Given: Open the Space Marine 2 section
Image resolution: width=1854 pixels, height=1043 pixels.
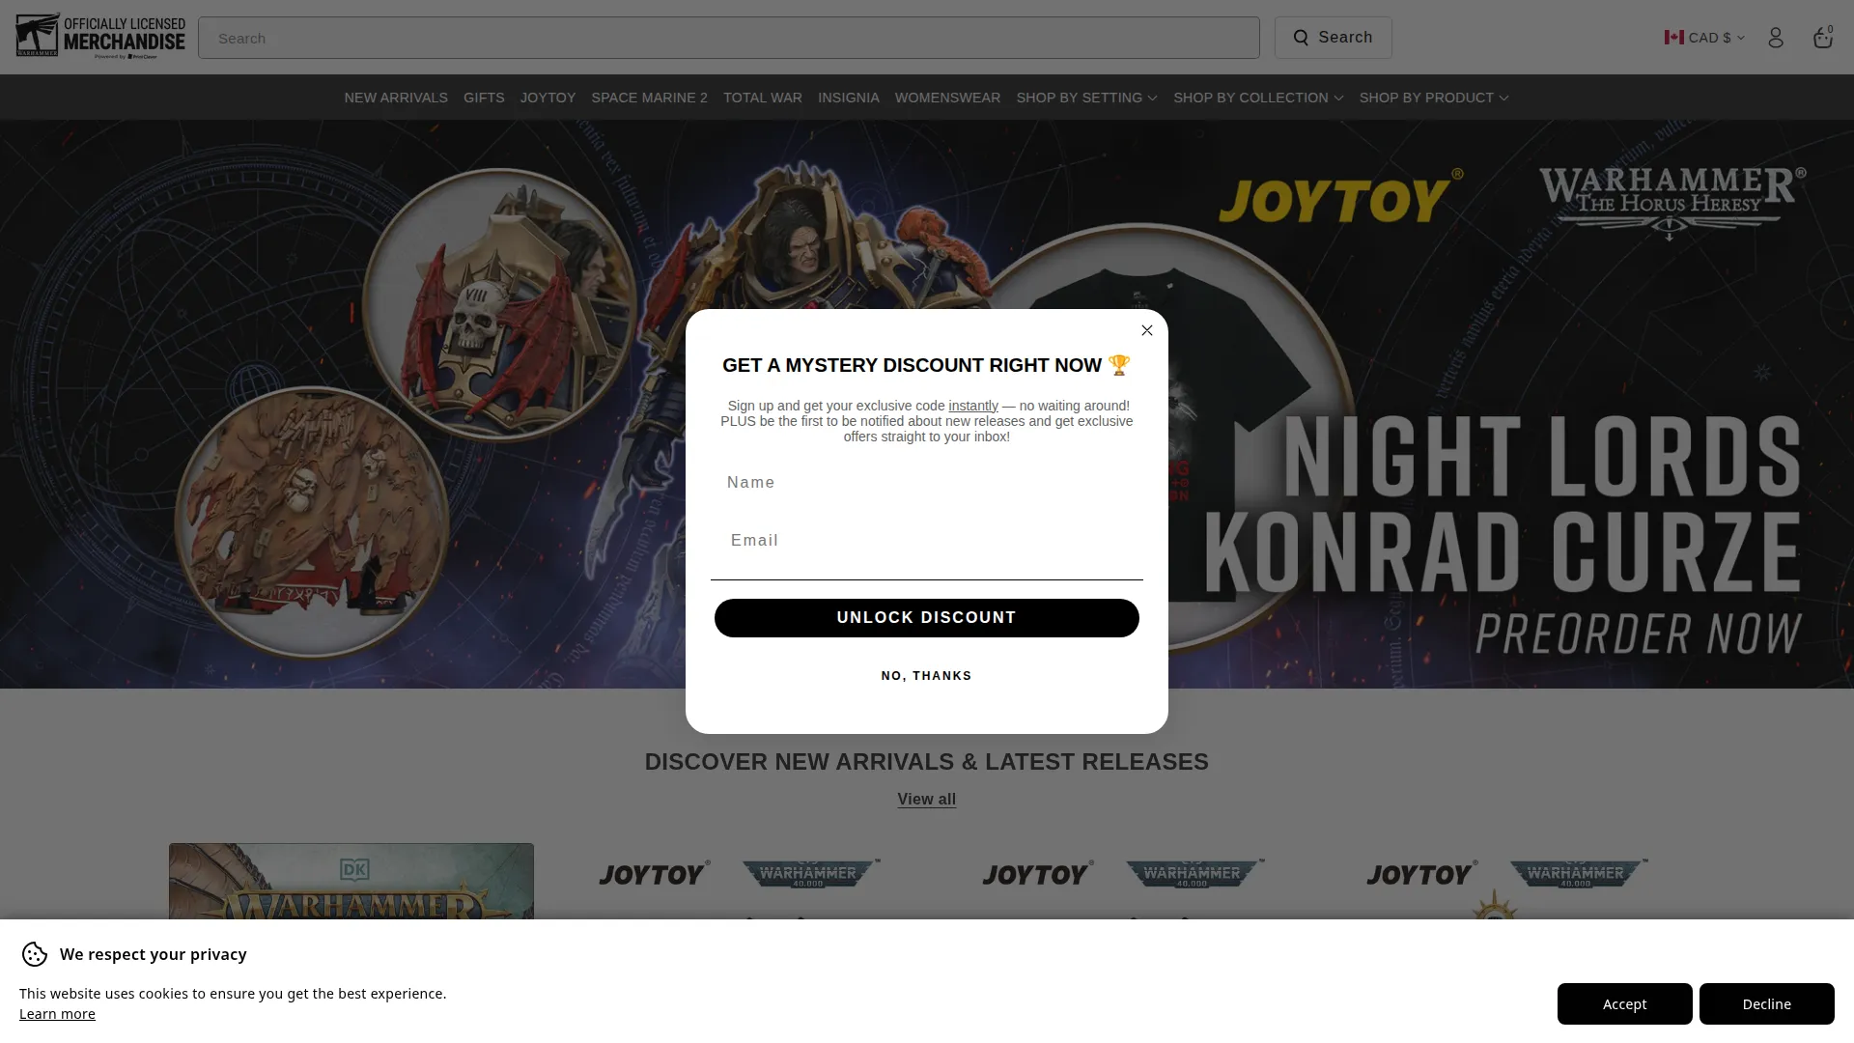Looking at the screenshot, I should tap(649, 98).
